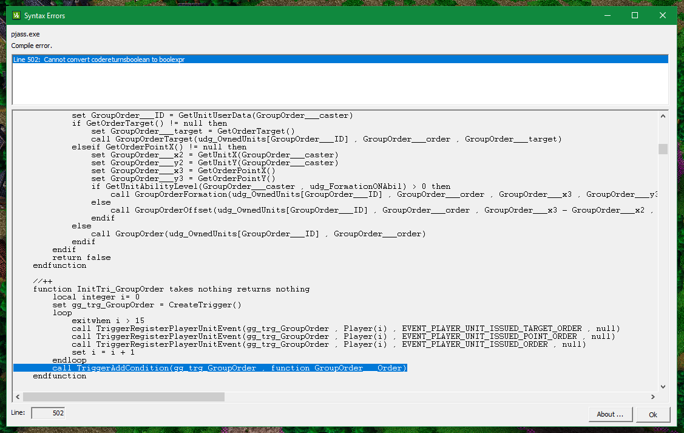This screenshot has height=433, width=684.
Task: Click the last 'endfunction' line after TriggerAddCondition
Action: click(59, 376)
